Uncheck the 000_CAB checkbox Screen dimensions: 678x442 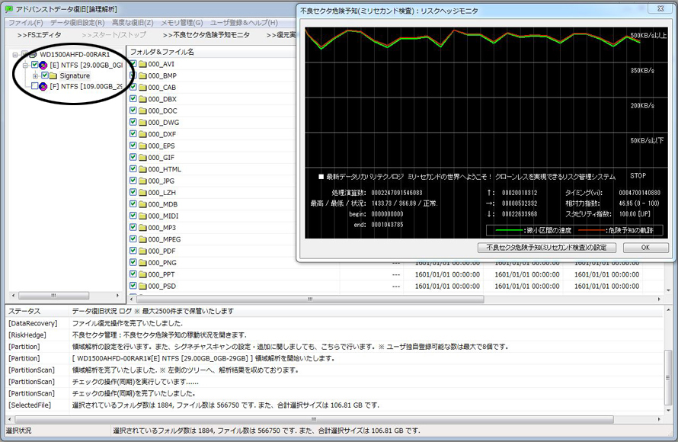coord(133,87)
